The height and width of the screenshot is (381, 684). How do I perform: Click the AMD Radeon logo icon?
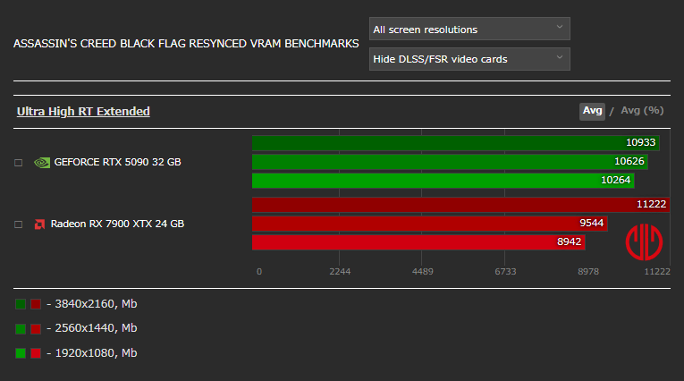[x=39, y=224]
